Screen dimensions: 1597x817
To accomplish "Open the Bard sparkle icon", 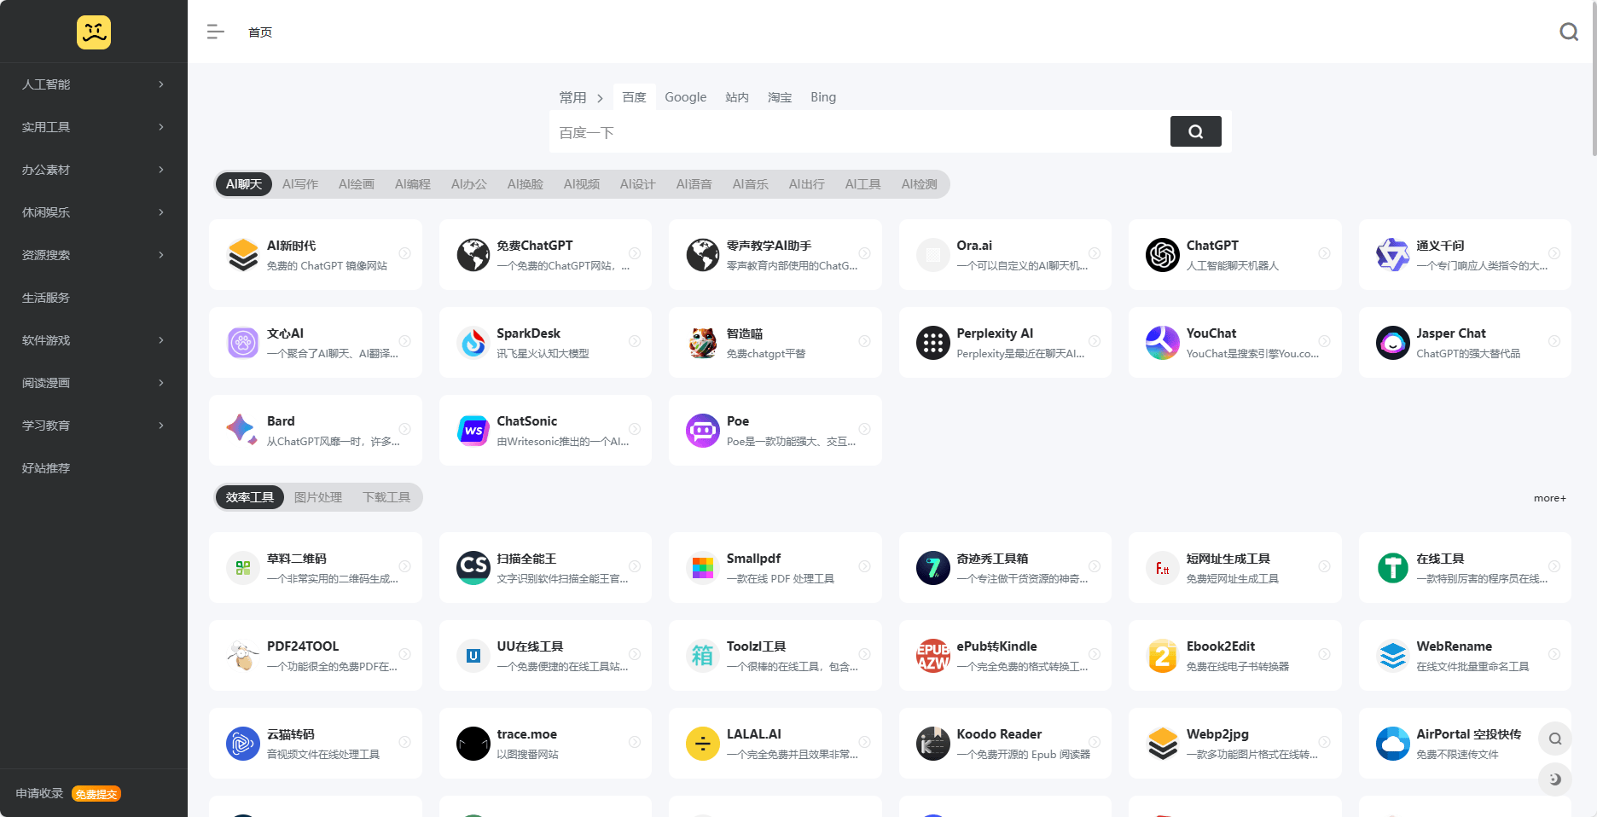I will coord(243,430).
